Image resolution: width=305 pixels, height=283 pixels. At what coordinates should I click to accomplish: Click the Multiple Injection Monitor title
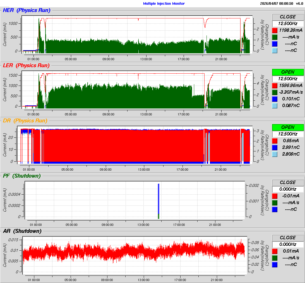tap(164, 4)
